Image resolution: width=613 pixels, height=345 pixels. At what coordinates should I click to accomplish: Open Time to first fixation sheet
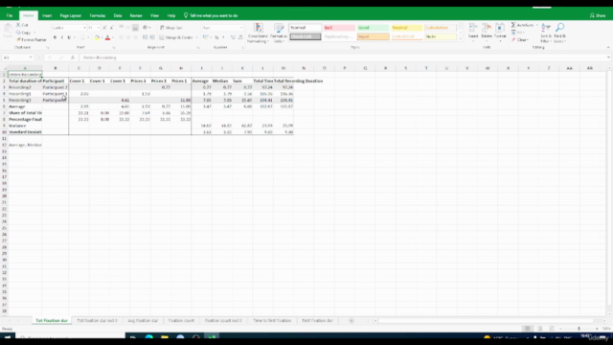coord(272,320)
